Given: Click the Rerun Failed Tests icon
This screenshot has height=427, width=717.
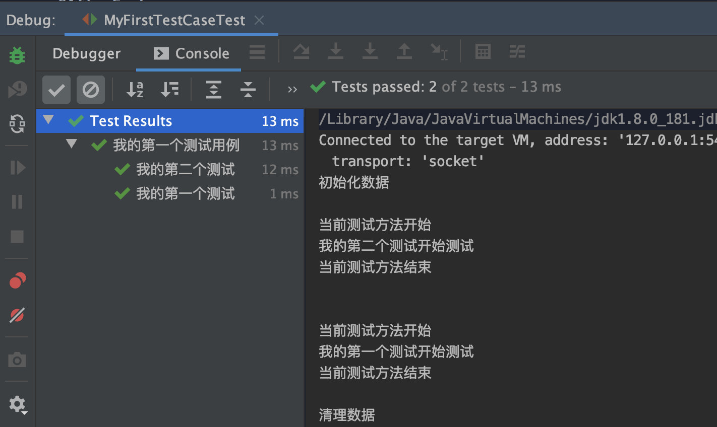Looking at the screenshot, I should point(17,90).
